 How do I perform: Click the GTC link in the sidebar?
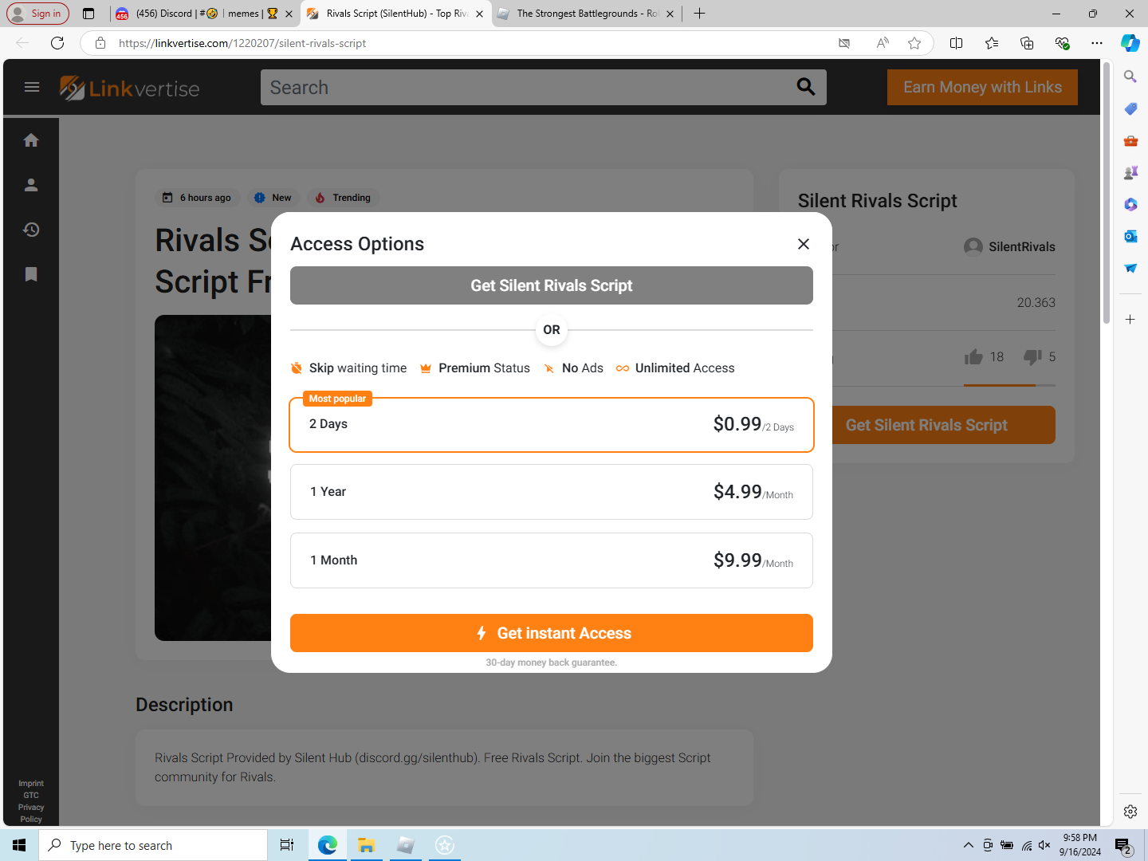pyautogui.click(x=31, y=795)
